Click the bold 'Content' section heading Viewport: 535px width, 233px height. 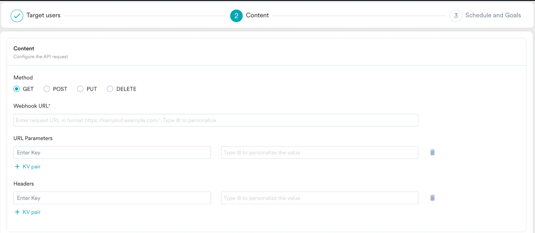(24, 48)
